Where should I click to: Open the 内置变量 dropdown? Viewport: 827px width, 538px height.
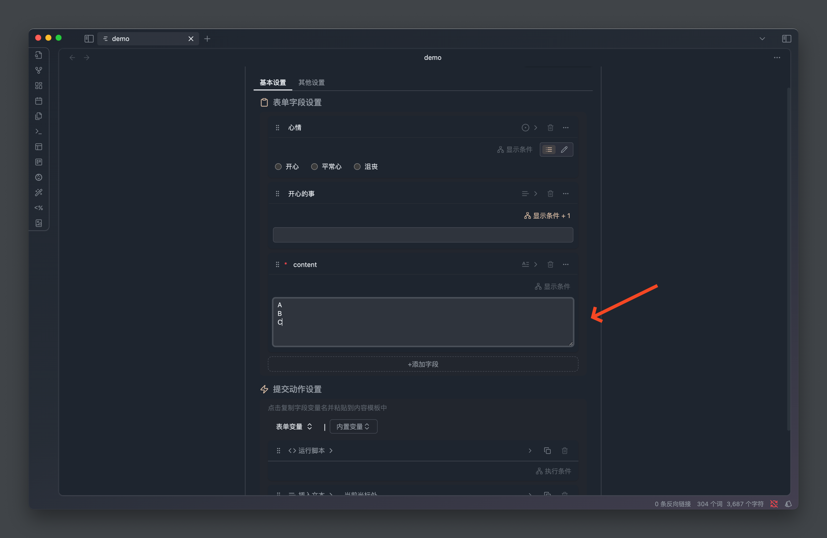353,426
